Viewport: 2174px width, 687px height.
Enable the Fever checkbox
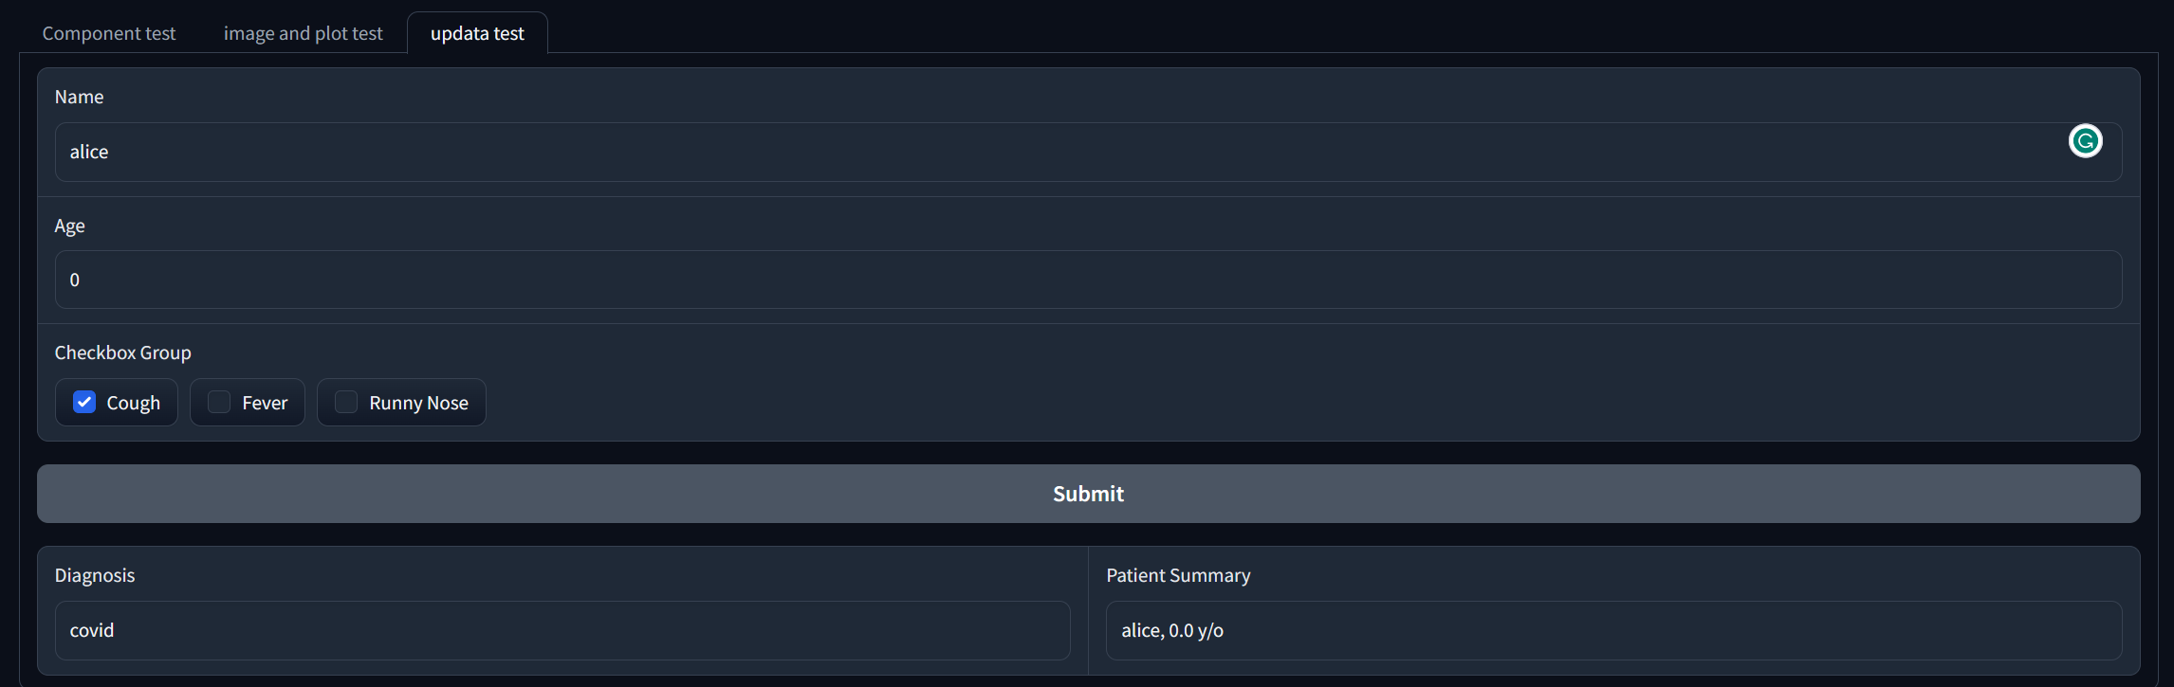point(219,402)
